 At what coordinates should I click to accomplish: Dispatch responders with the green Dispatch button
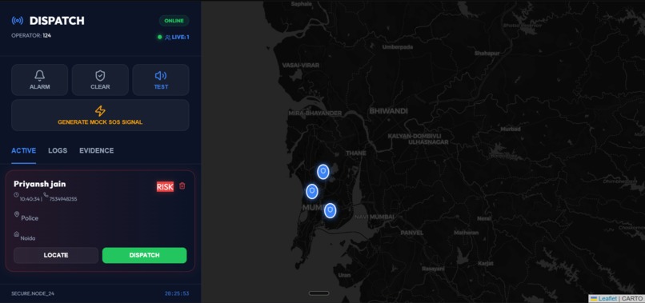click(144, 255)
